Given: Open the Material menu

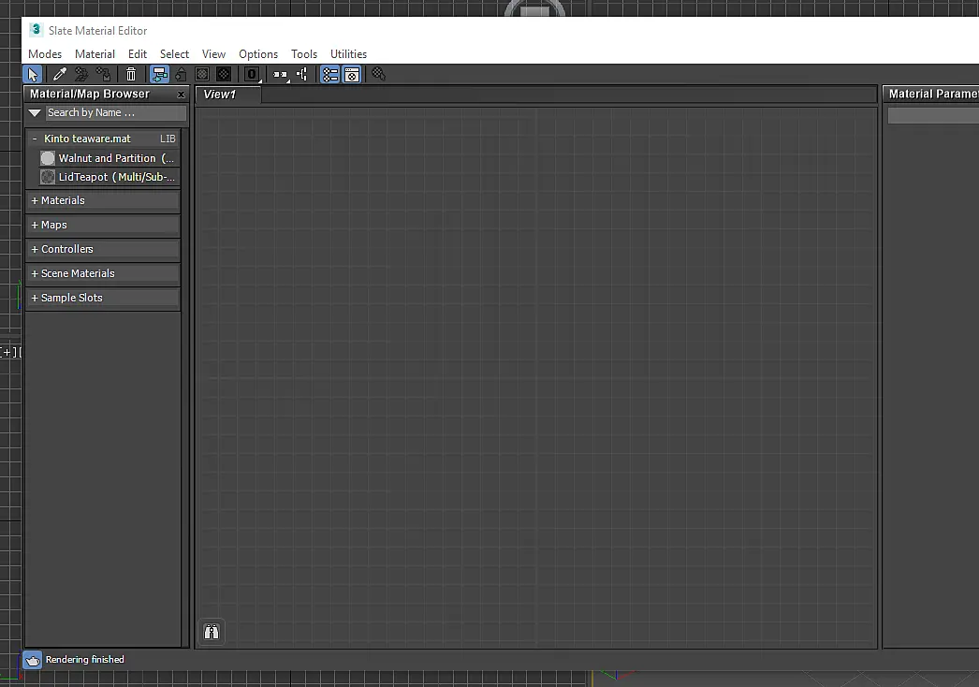Looking at the screenshot, I should tap(95, 54).
